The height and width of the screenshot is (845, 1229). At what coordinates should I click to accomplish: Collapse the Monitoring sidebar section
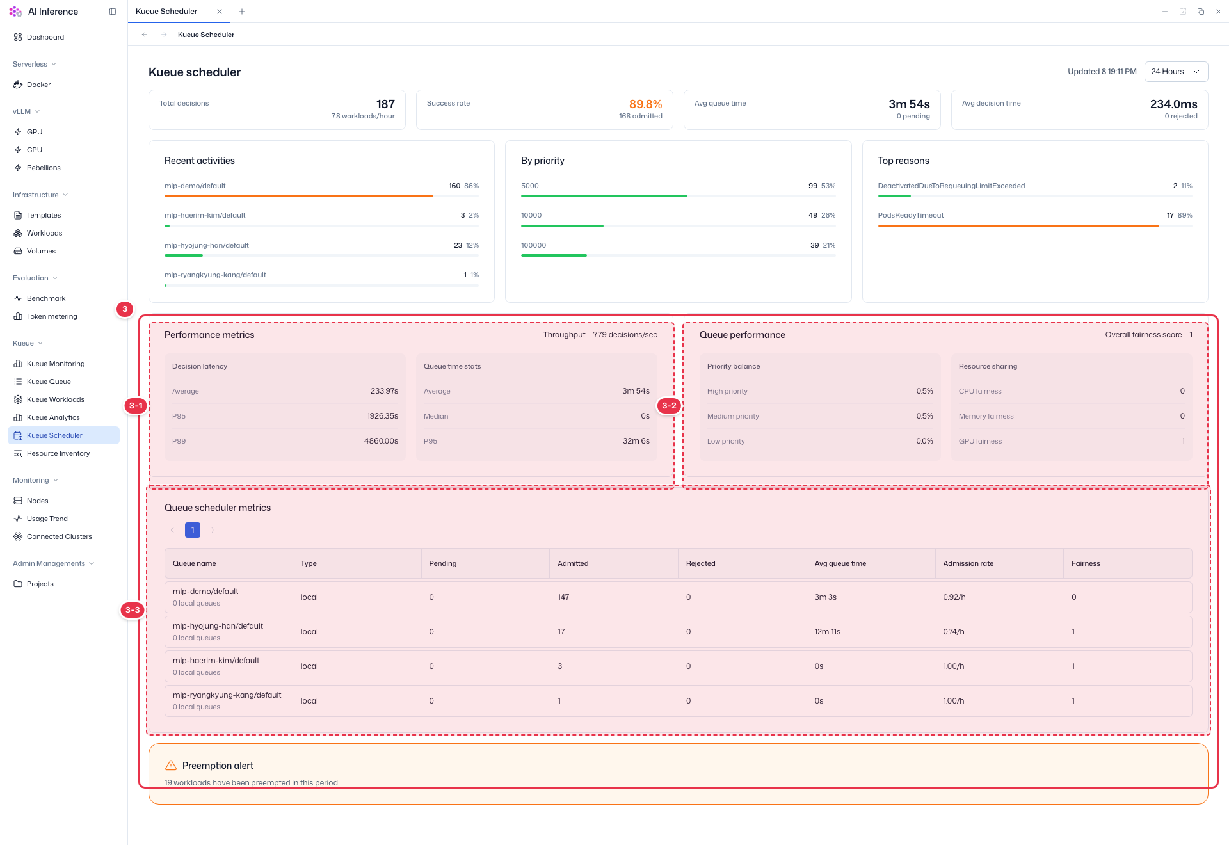[36, 480]
